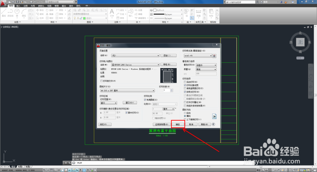
Task: Click the portrait page orientation icon in plot dialog
Action: click(214, 116)
